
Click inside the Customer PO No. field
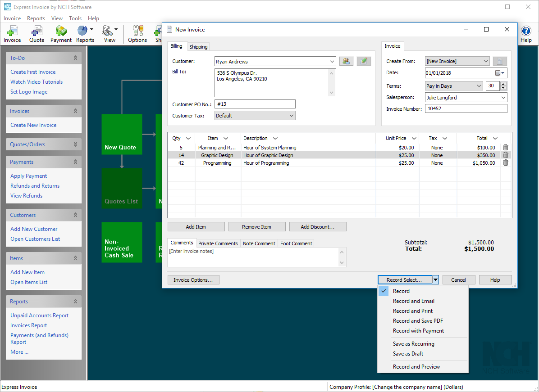pos(255,104)
